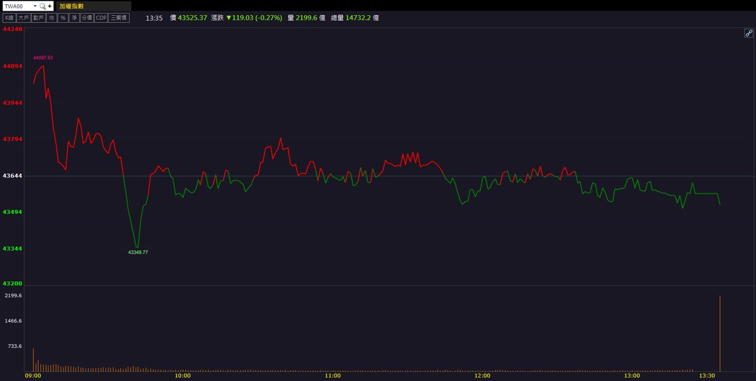Toggle the 浮 floating option button
Screen dimensions: 756x381
pos(74,18)
